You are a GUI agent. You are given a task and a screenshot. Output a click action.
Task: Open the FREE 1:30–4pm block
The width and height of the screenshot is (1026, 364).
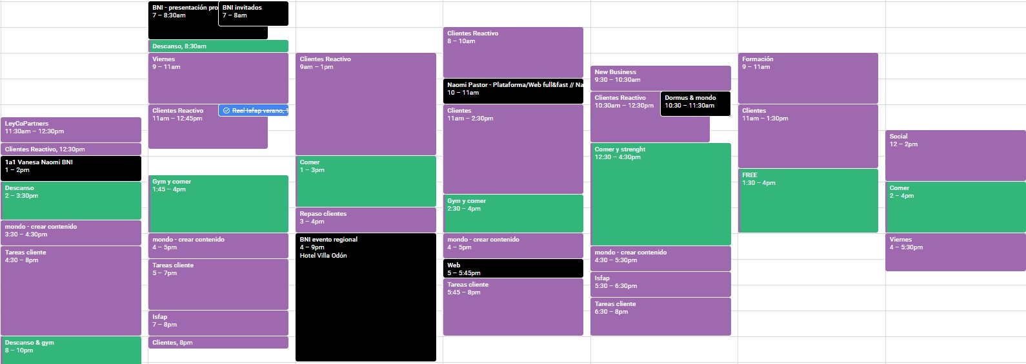click(807, 200)
